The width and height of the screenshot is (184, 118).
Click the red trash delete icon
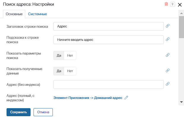[166, 4]
